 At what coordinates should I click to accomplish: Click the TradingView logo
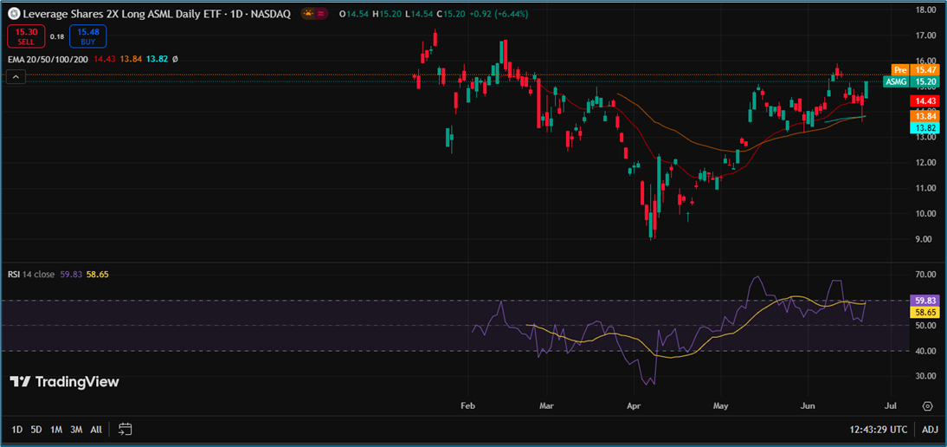[x=65, y=382]
